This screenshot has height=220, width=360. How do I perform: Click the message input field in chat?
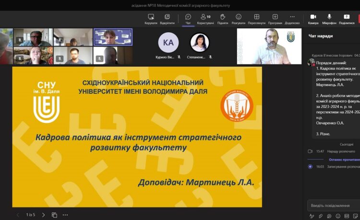pyautogui.click(x=334, y=206)
